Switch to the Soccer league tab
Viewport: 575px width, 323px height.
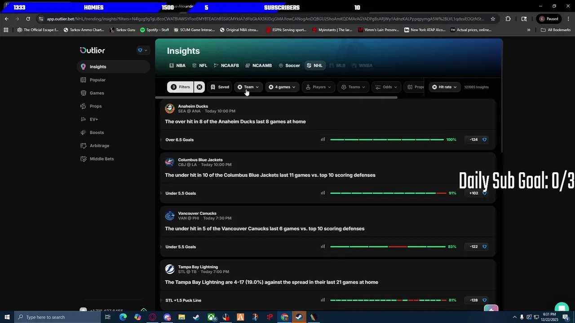pos(289,65)
